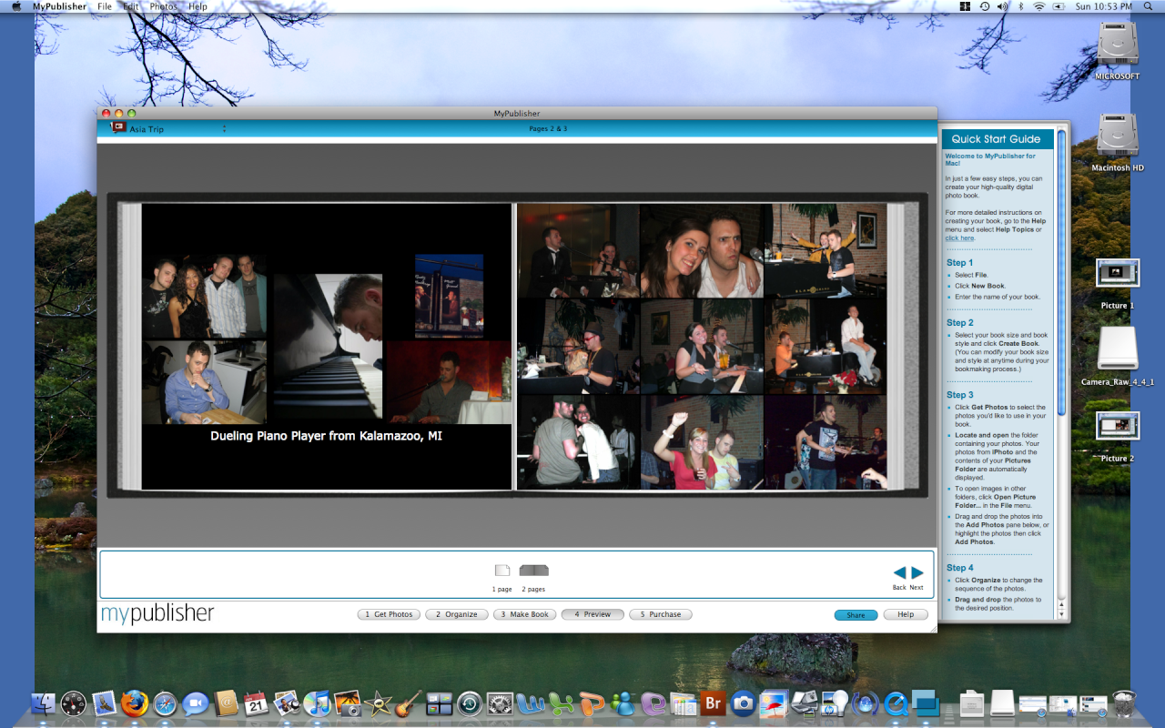This screenshot has width=1165, height=728.
Task: Open the Trash in the dock
Action: coord(1124,703)
